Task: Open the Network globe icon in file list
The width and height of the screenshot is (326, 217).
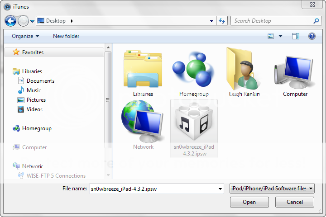Action: pyautogui.click(x=143, y=121)
